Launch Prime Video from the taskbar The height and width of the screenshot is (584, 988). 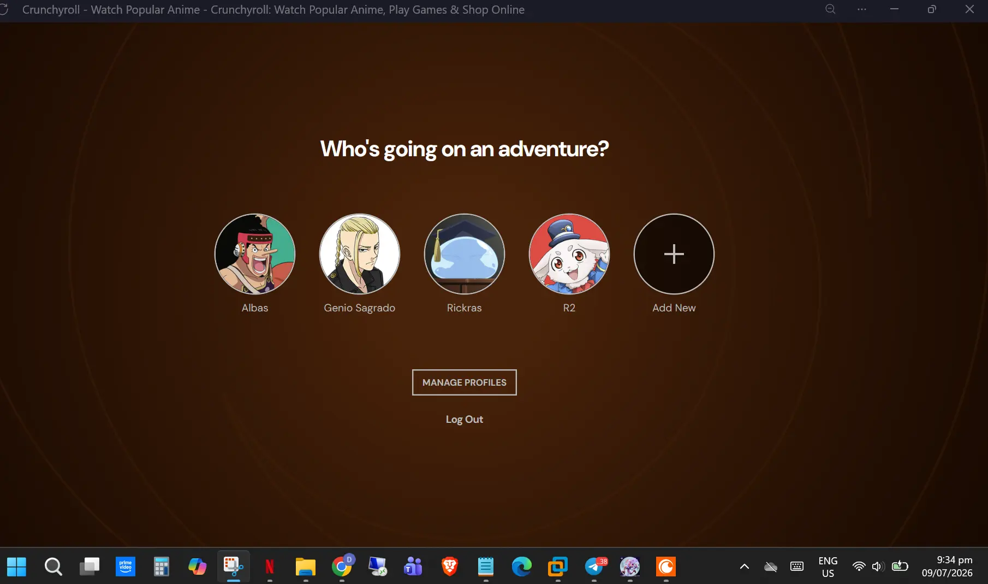coord(126,567)
